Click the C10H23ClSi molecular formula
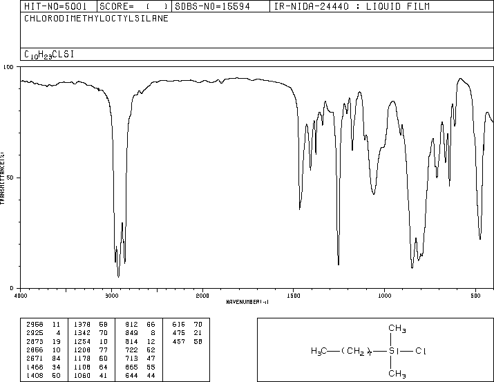The image size is (494, 382). coord(49,55)
